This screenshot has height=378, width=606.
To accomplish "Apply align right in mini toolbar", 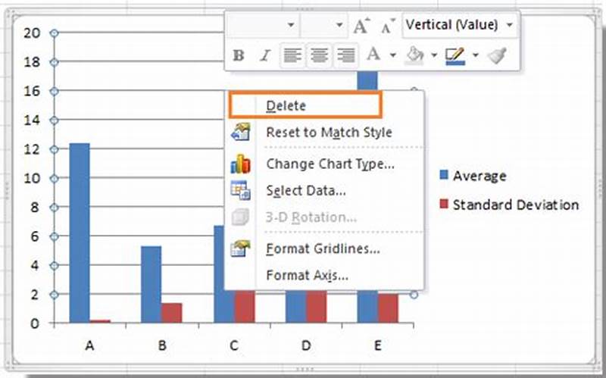I will (345, 55).
